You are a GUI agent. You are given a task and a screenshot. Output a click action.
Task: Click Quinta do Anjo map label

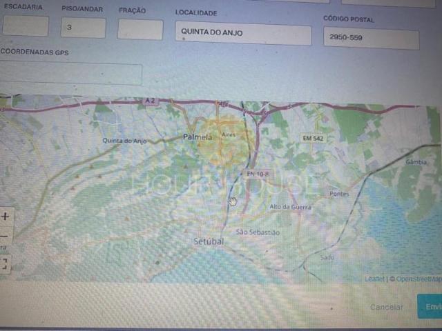coord(124,141)
